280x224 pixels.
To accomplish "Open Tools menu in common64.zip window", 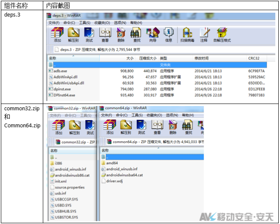I will coord(137,115).
